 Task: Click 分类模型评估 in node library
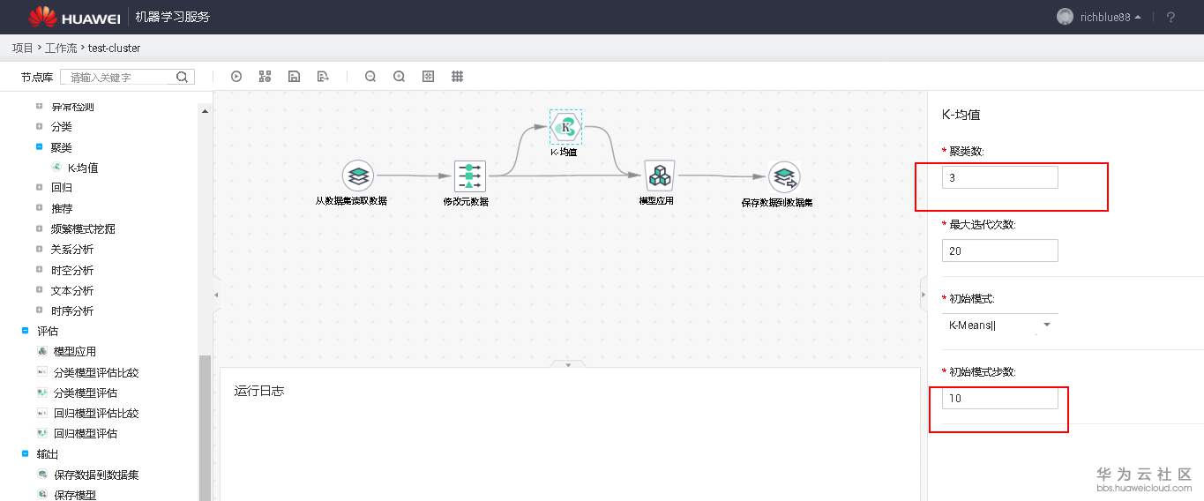coord(86,393)
